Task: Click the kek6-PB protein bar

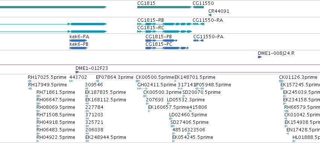Action: (x=78, y=48)
